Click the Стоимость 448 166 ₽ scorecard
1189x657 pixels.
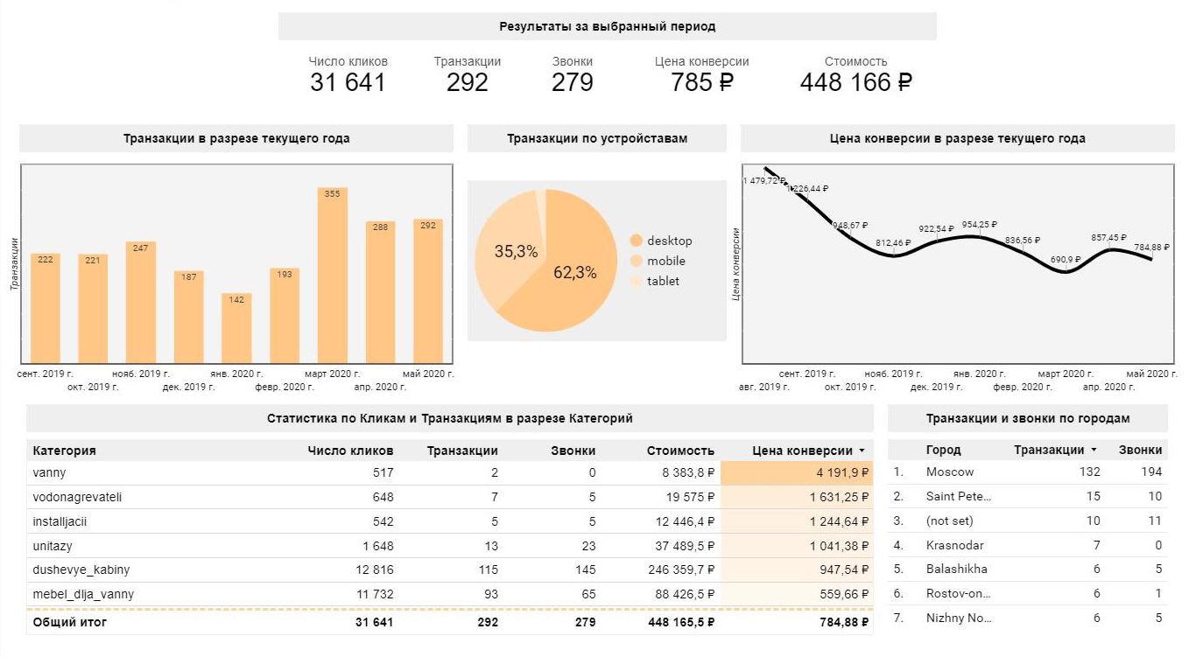[856, 74]
